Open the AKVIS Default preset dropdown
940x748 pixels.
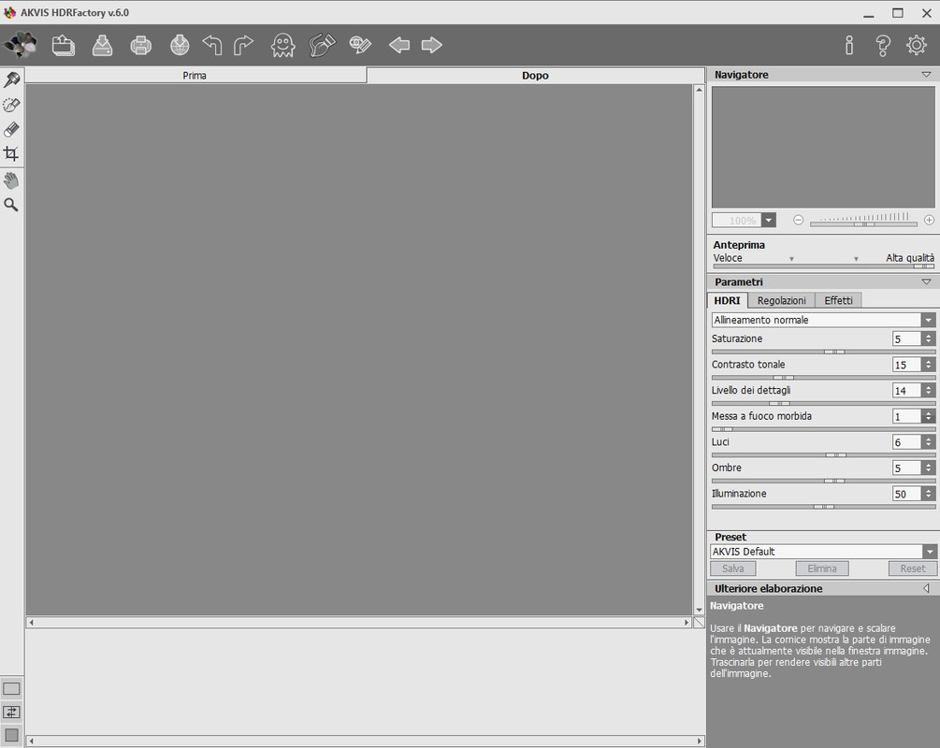pyautogui.click(x=823, y=552)
